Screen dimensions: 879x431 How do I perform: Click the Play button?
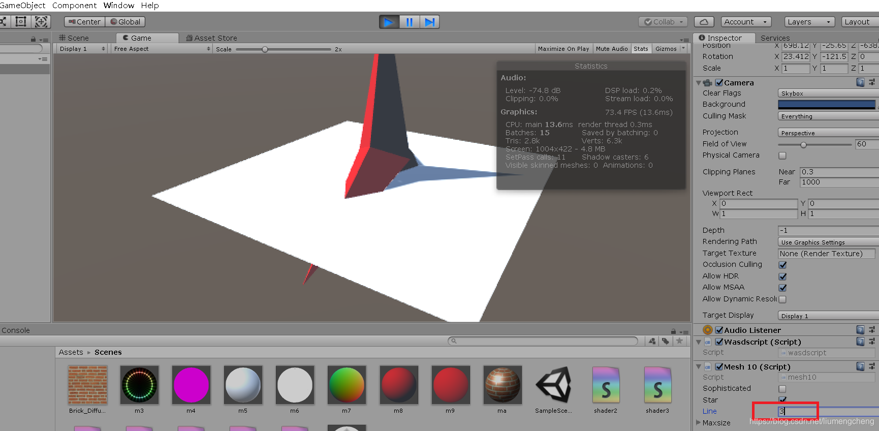389,22
